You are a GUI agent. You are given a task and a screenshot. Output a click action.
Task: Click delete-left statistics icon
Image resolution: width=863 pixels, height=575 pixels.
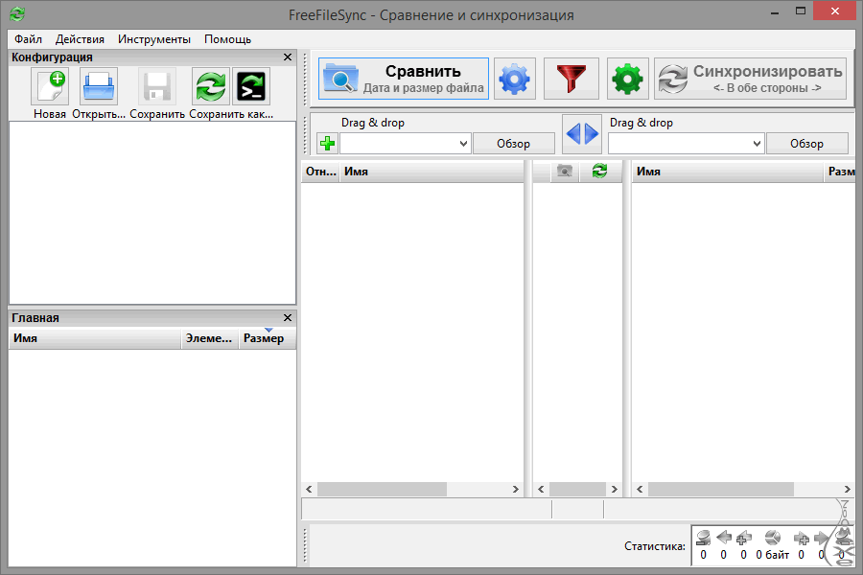coord(704,537)
